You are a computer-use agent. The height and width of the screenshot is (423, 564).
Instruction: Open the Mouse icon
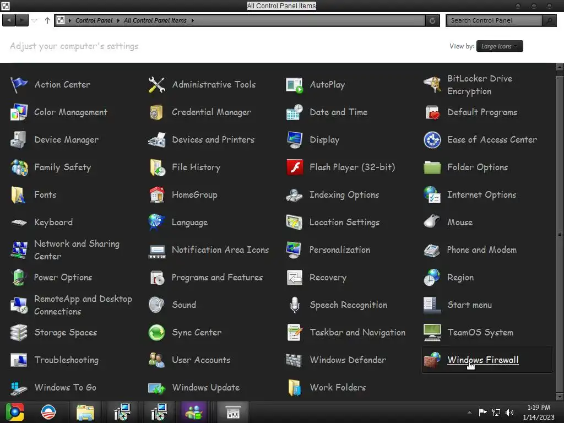[432, 221]
